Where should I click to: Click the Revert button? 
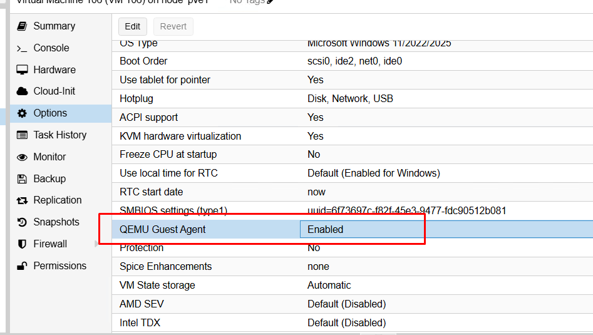173,26
